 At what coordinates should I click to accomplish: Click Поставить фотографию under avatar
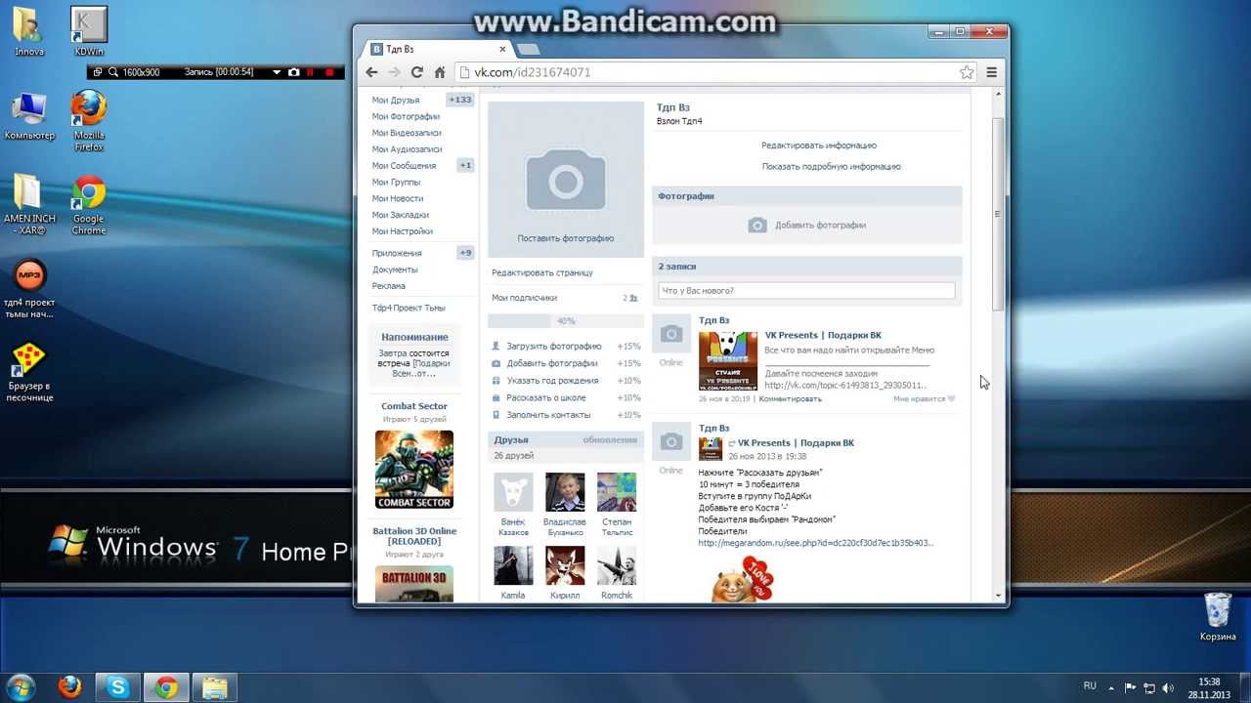point(566,238)
